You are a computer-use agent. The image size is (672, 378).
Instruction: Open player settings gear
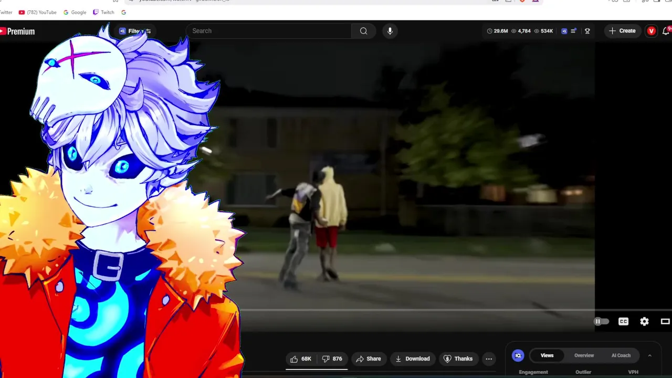coord(644,321)
